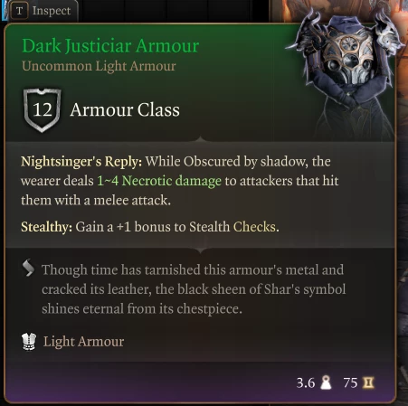Click the Stealthy passive label
The width and height of the screenshot is (408, 406).
click(46, 227)
